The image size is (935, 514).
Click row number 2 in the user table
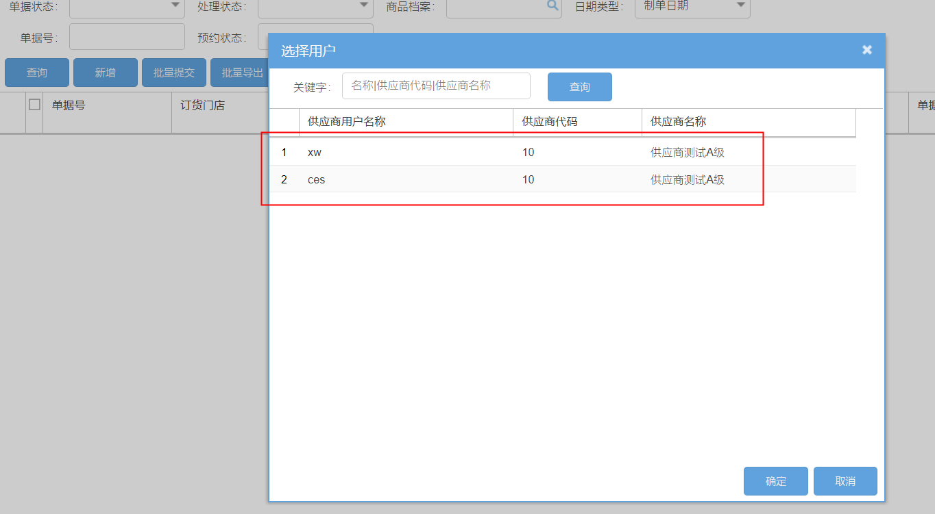click(x=284, y=180)
